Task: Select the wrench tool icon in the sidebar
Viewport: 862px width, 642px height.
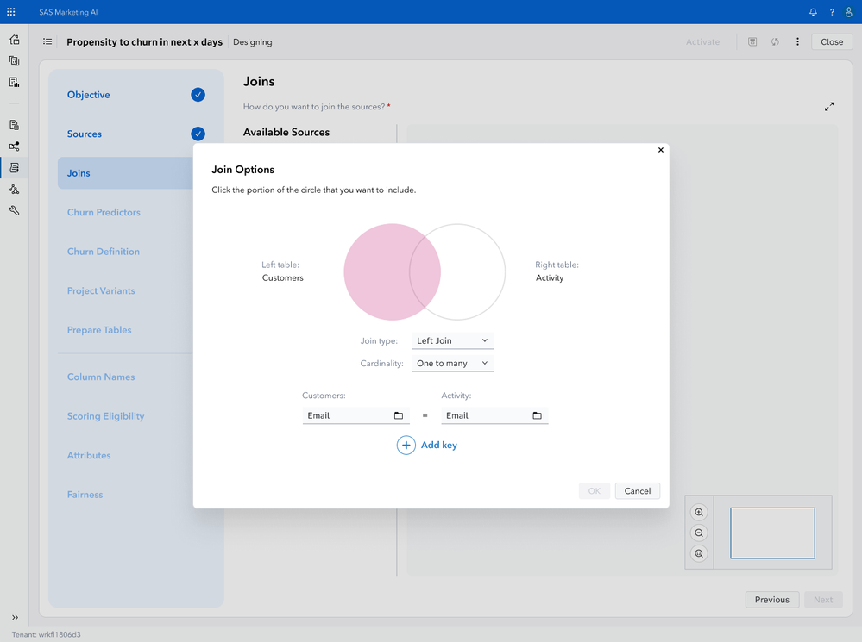Action: 14,210
